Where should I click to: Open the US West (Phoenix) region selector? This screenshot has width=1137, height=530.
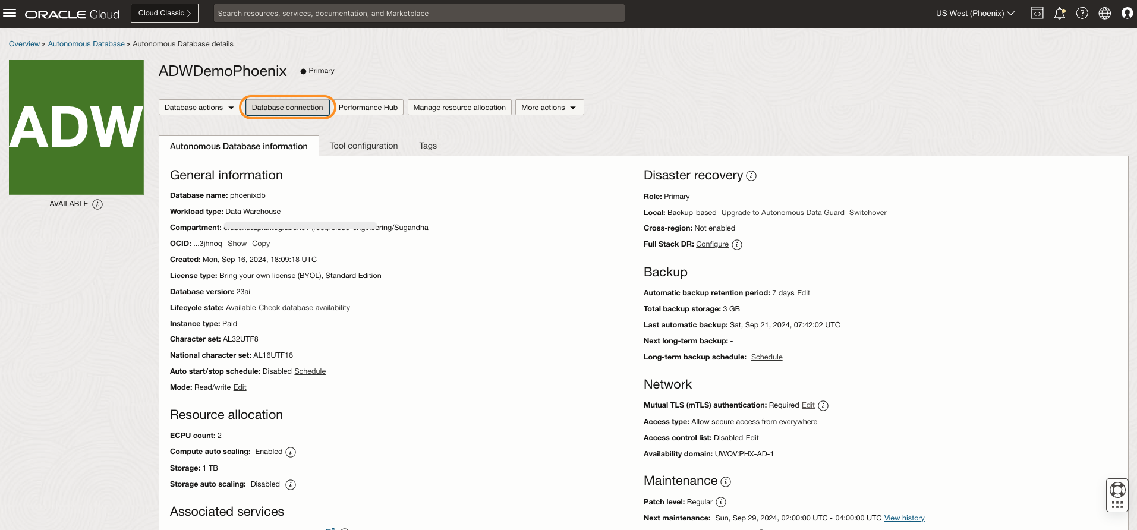pos(975,13)
